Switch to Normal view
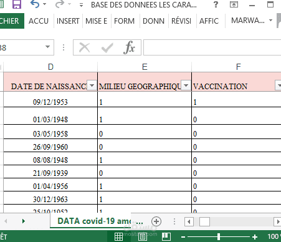 click(x=118, y=236)
